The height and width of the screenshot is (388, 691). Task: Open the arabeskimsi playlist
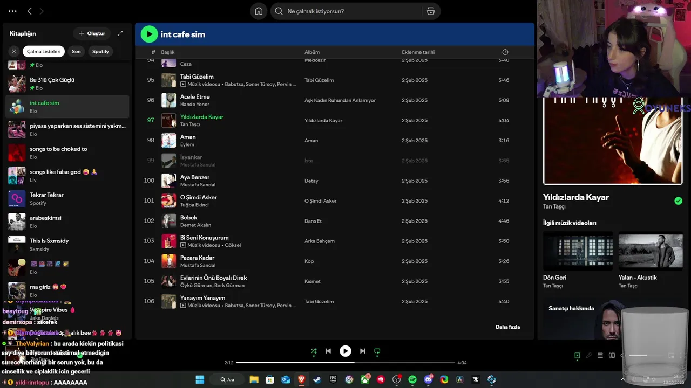pyautogui.click(x=67, y=221)
